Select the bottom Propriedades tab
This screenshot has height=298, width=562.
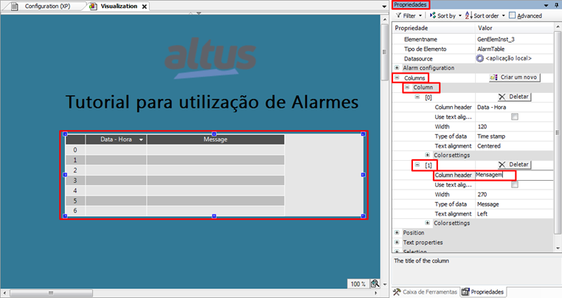[x=483, y=292]
